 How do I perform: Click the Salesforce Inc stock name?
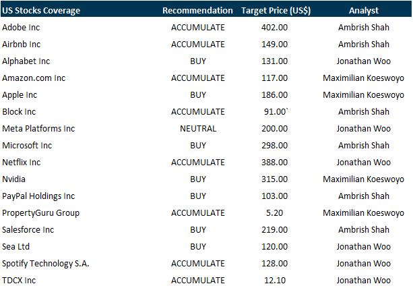point(28,229)
